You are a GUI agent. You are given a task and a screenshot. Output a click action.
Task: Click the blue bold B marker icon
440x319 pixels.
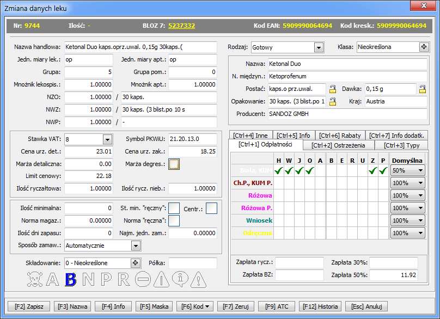pos(70,279)
